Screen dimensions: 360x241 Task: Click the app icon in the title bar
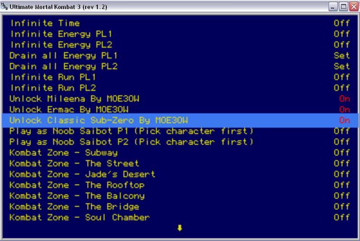4,6
